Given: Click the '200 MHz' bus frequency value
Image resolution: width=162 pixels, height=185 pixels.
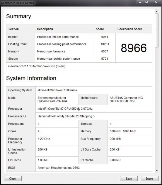Looking at the screenshot, I should [x=116, y=139].
